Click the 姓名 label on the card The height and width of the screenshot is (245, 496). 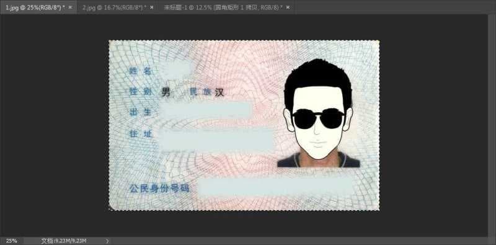click(141, 71)
